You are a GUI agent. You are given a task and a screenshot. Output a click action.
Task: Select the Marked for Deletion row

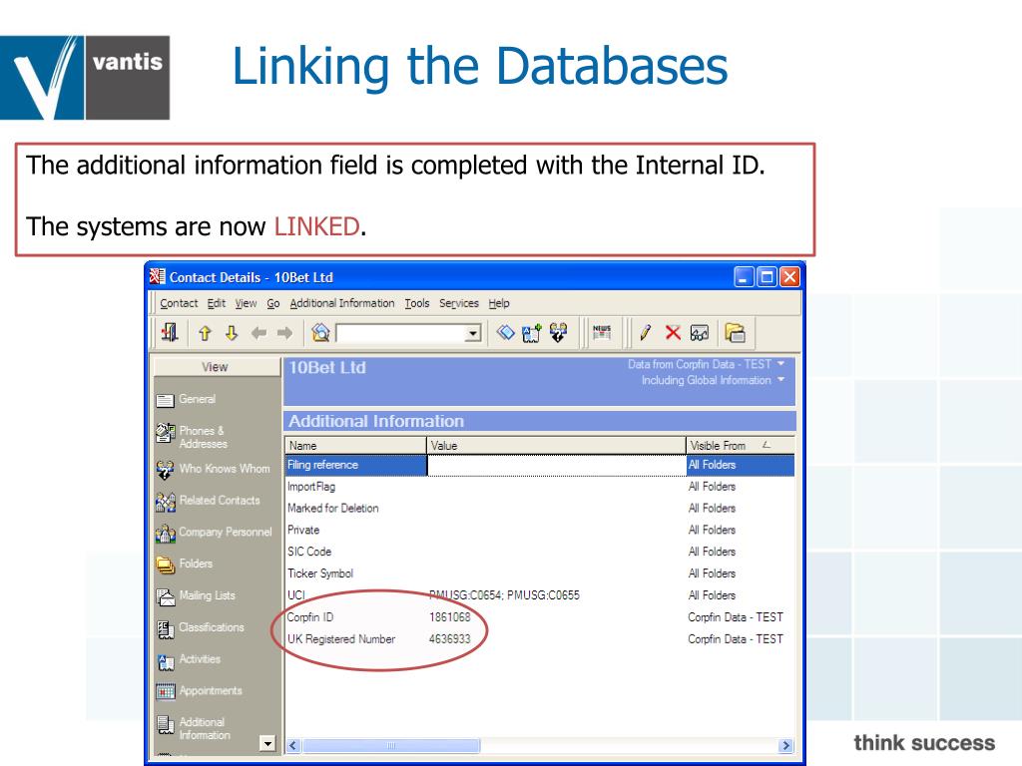(x=540, y=508)
